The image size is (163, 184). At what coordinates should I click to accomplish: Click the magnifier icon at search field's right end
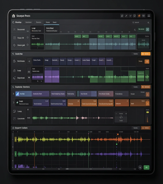coord(148,22)
